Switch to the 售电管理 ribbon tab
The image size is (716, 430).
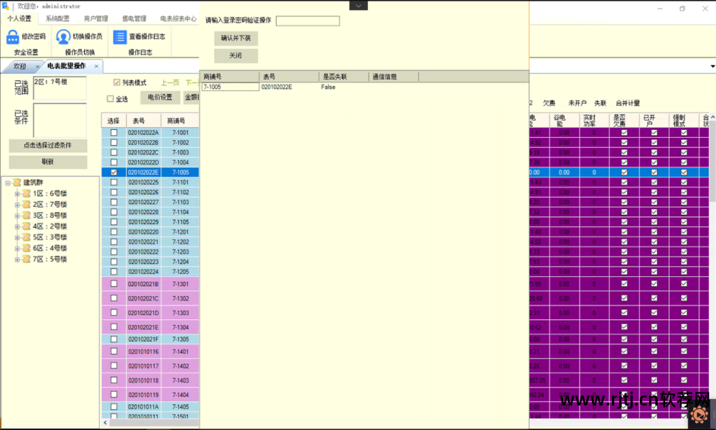pos(135,19)
